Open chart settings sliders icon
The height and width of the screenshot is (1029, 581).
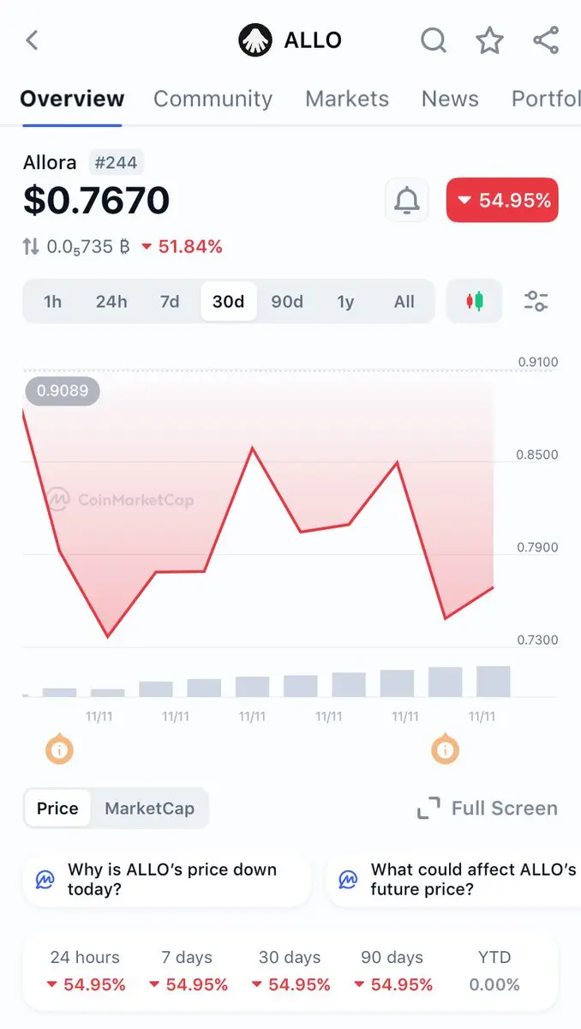536,301
